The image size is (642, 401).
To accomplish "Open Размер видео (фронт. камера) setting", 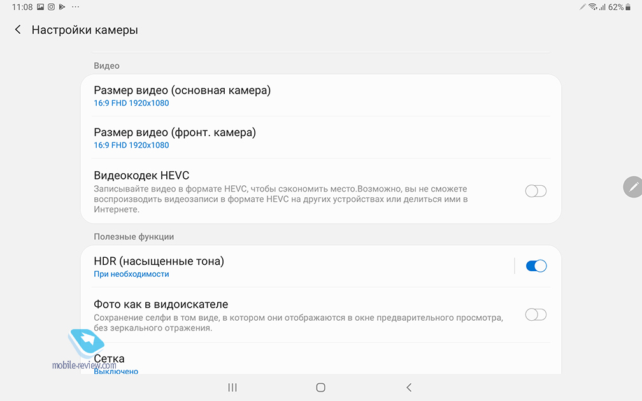I will pyautogui.click(x=320, y=137).
